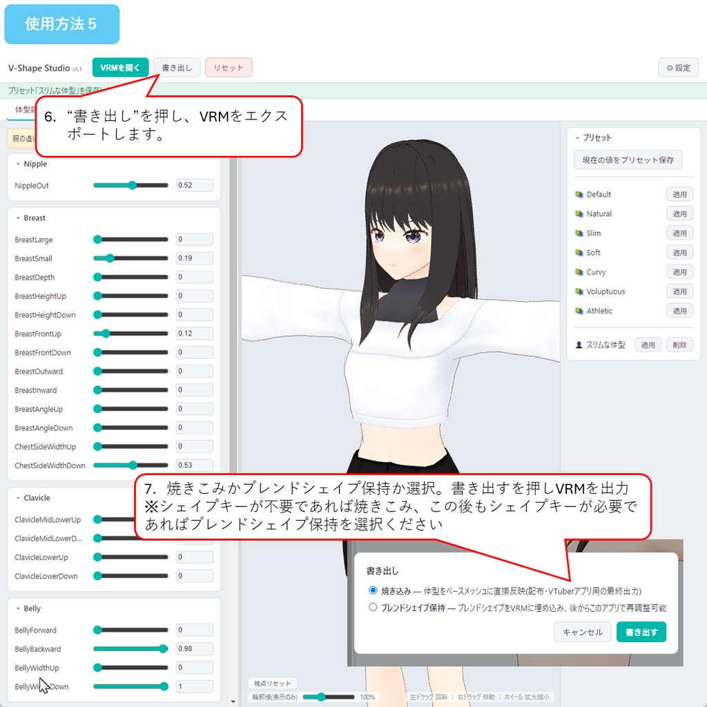The height and width of the screenshot is (707, 707).
Task: Adjust the BreastOutward slider
Action: (130, 371)
